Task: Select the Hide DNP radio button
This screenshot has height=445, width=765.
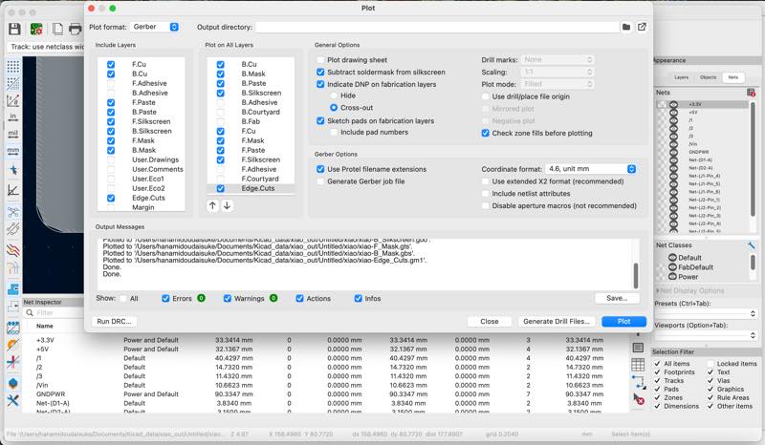Action: (x=334, y=95)
